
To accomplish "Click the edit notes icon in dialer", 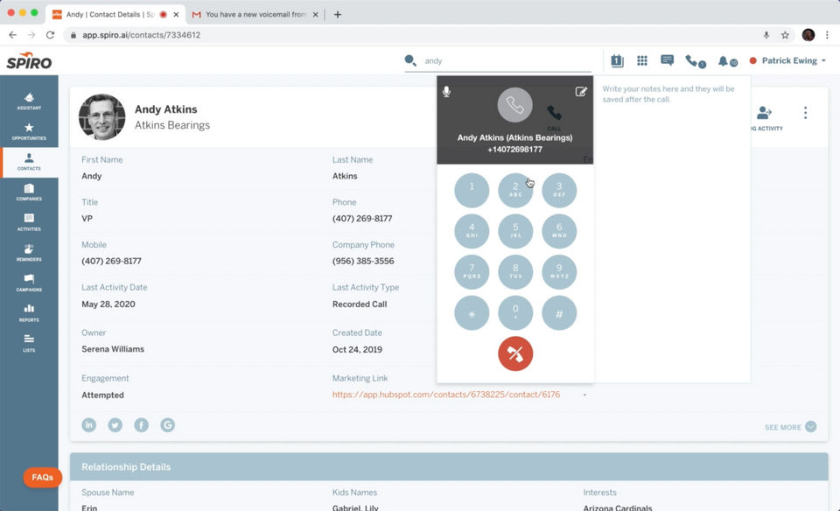I will pyautogui.click(x=581, y=92).
